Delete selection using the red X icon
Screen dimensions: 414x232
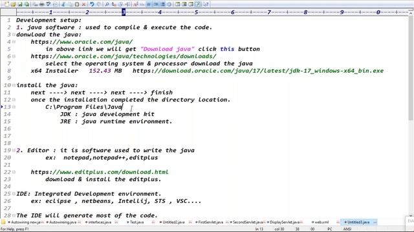click(83, 5)
